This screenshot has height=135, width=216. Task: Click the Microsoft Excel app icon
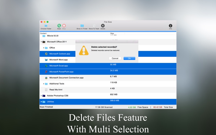coord(46,66)
